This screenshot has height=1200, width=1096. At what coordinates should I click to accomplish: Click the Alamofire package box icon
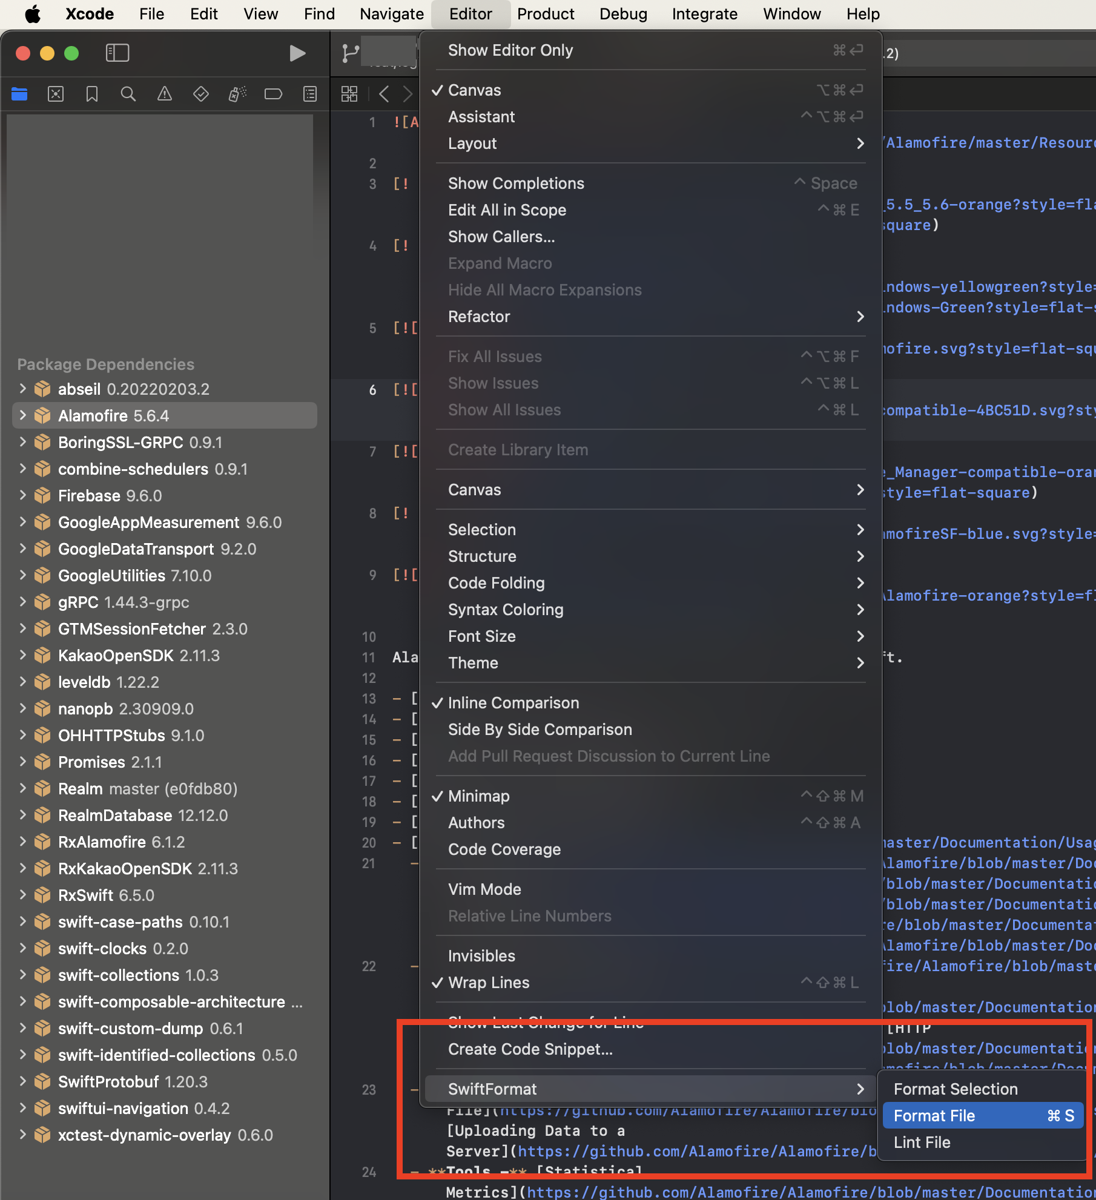coord(42,416)
